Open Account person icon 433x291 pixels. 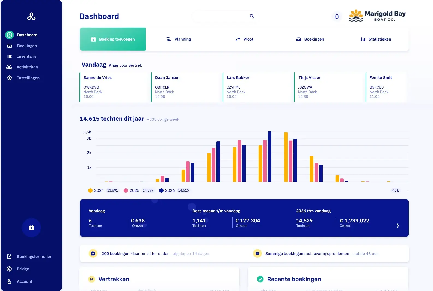point(9,281)
